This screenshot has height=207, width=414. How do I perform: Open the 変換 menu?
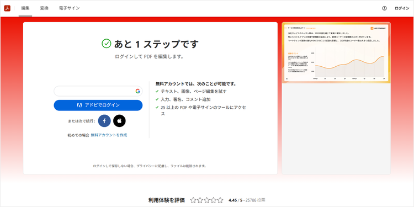44,8
